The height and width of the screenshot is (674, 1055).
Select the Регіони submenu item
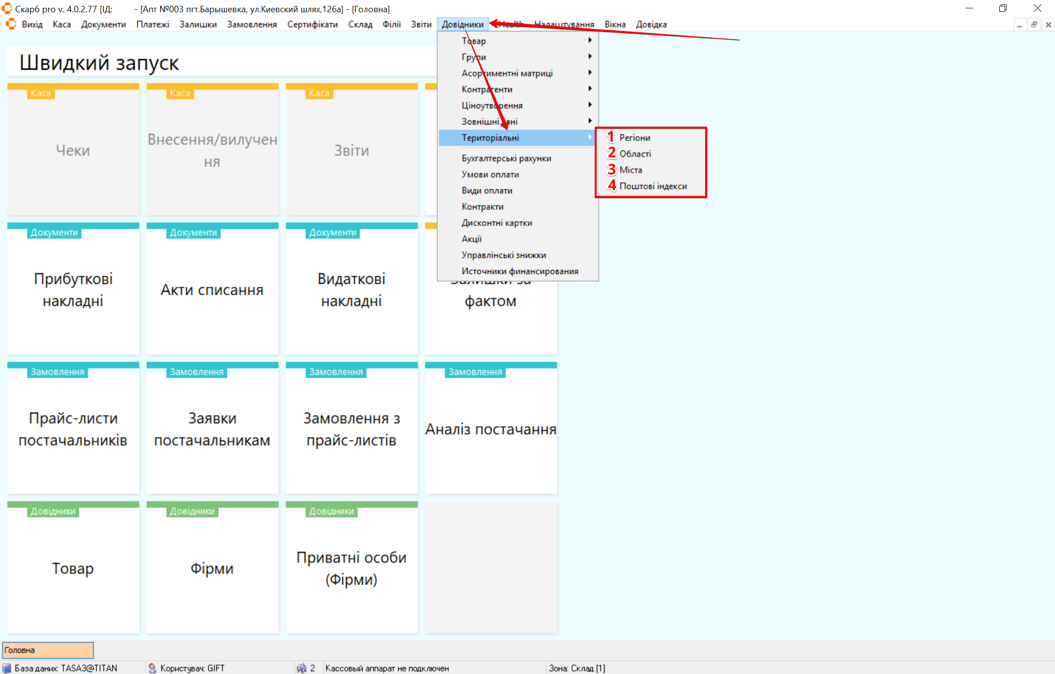634,137
